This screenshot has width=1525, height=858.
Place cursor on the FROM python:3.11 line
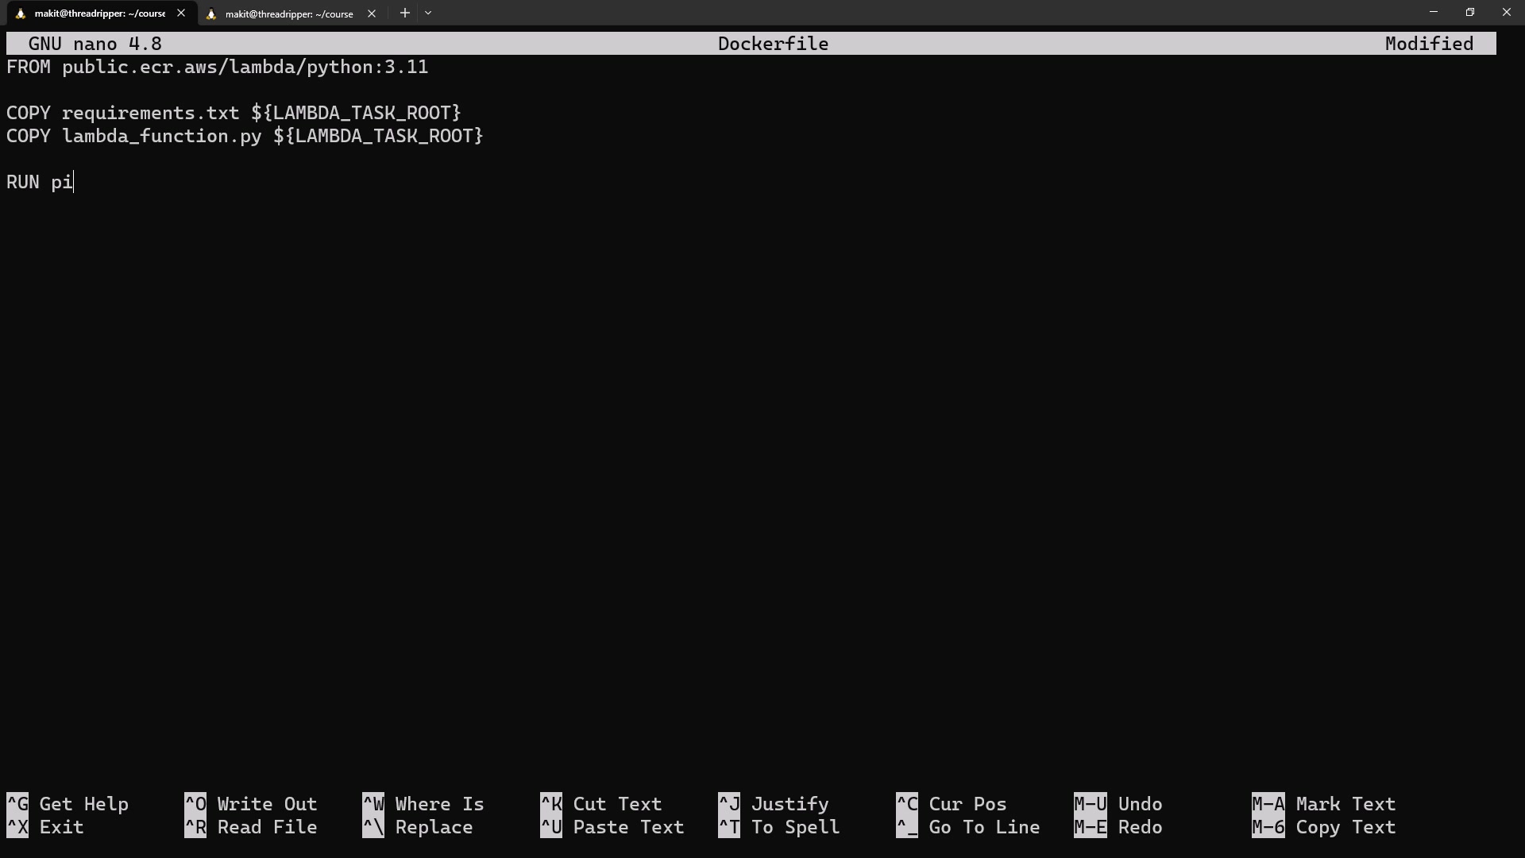tap(217, 67)
